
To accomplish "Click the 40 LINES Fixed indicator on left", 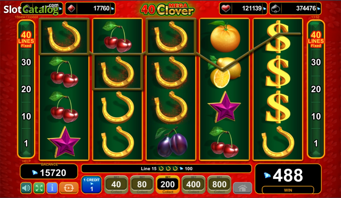I will 26,39.
